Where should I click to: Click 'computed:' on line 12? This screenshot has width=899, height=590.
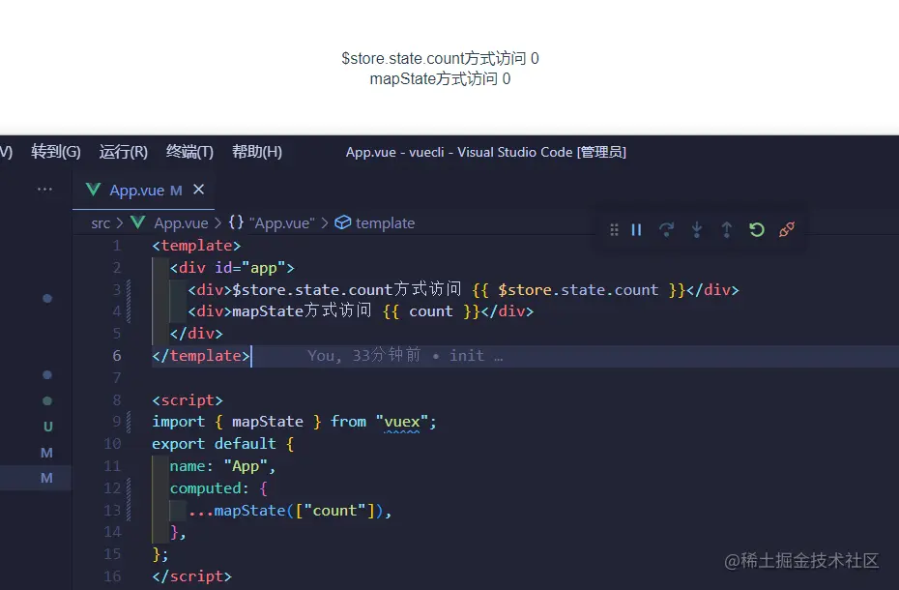point(209,488)
